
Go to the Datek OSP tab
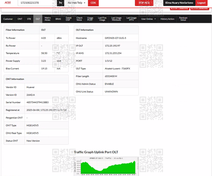tap(69, 19)
